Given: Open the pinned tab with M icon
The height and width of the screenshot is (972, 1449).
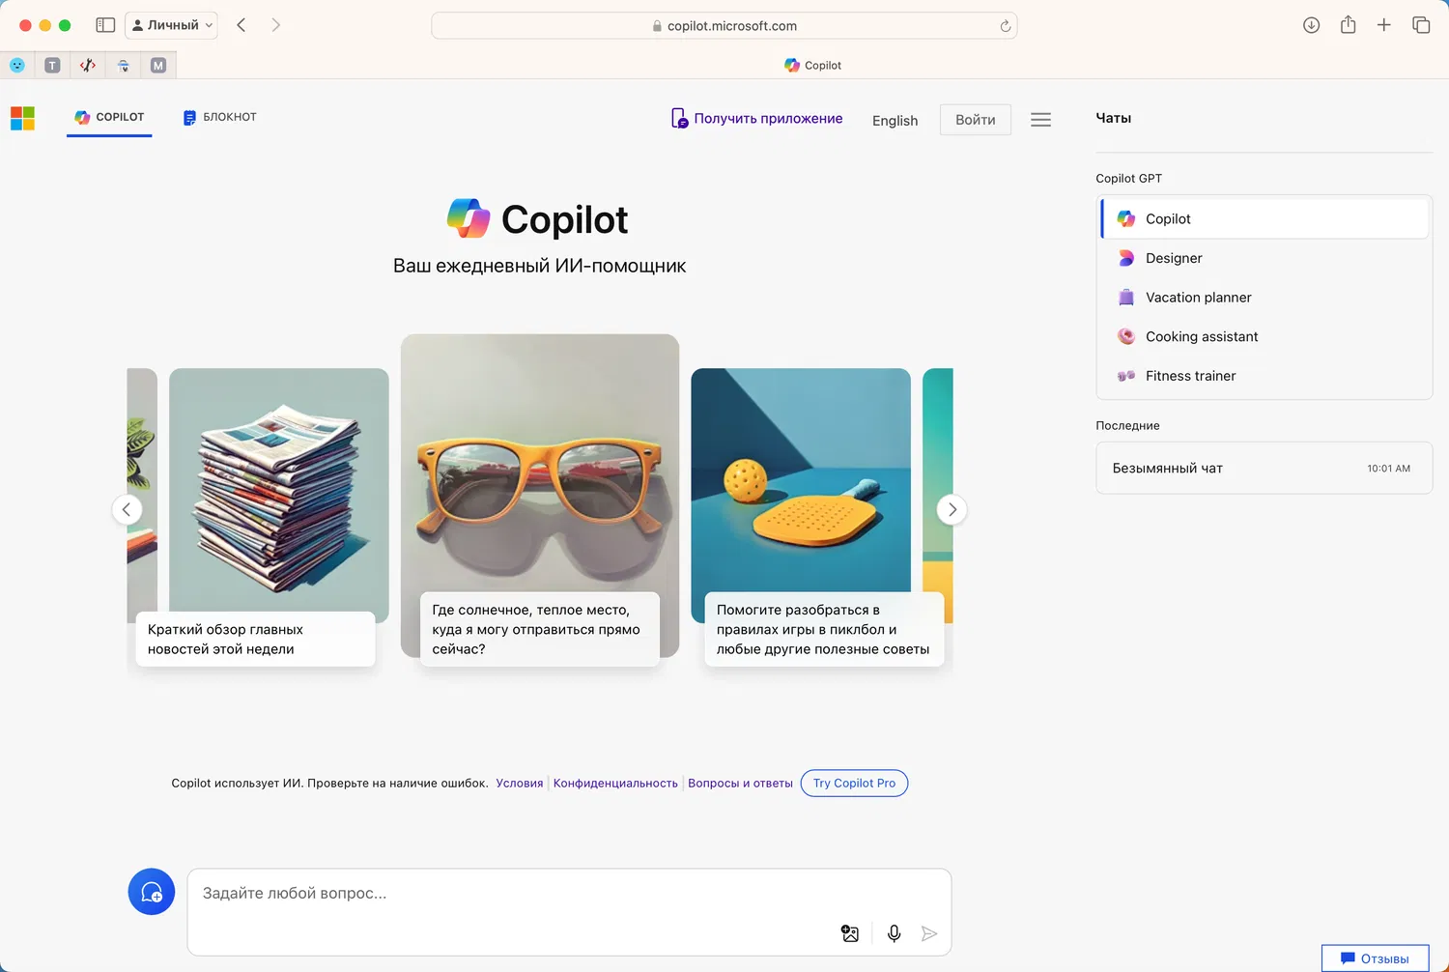Looking at the screenshot, I should click(158, 65).
